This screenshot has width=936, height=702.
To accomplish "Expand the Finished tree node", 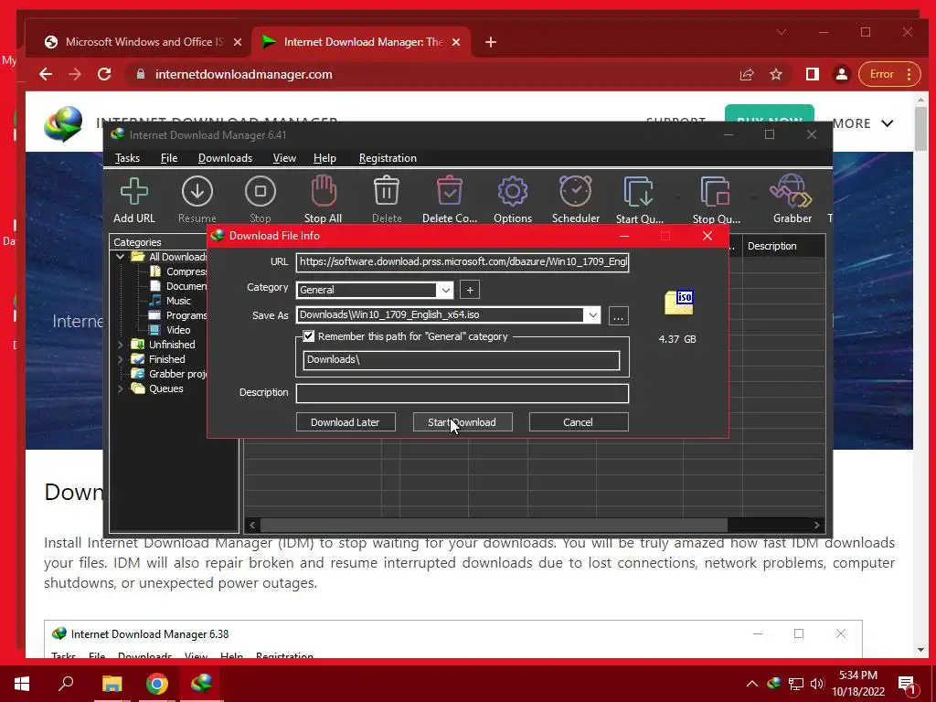I will click(x=120, y=359).
